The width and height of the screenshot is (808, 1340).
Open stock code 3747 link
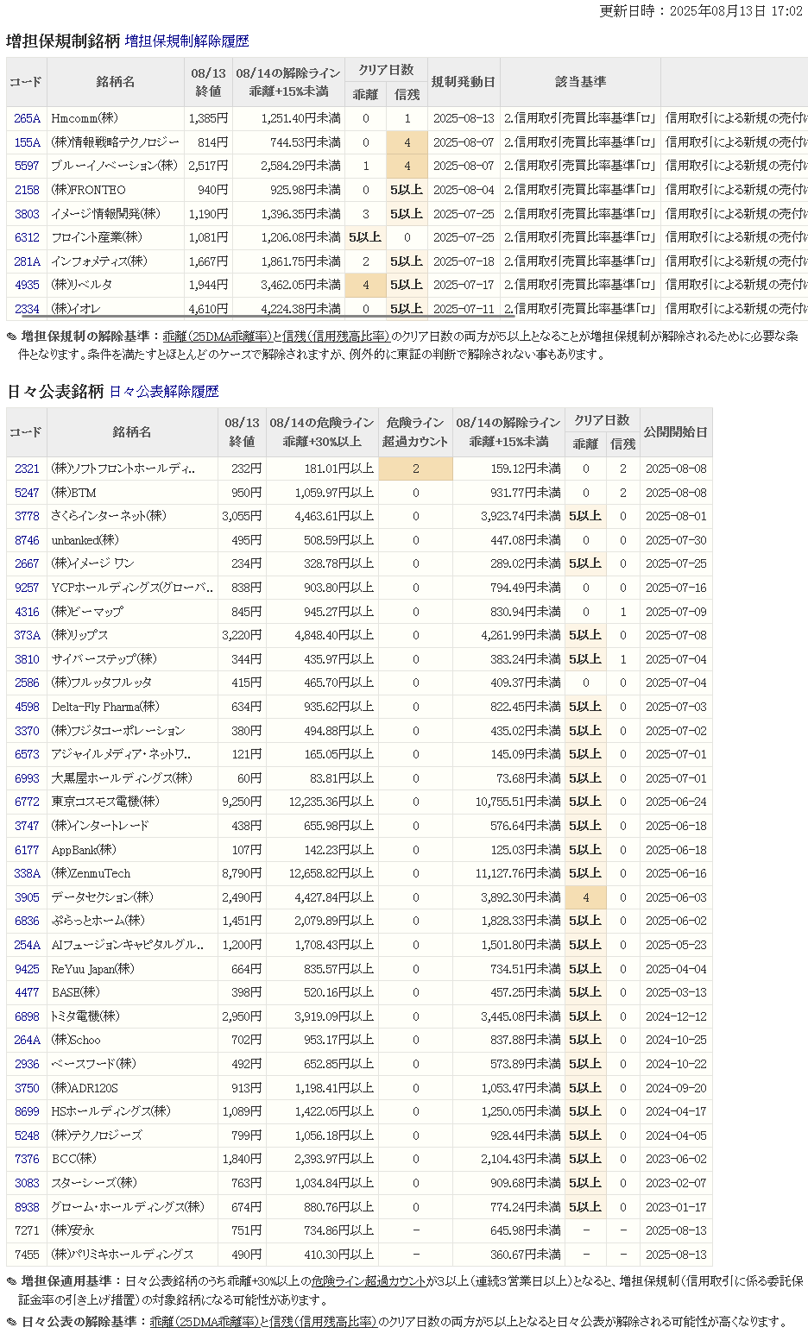(27, 826)
